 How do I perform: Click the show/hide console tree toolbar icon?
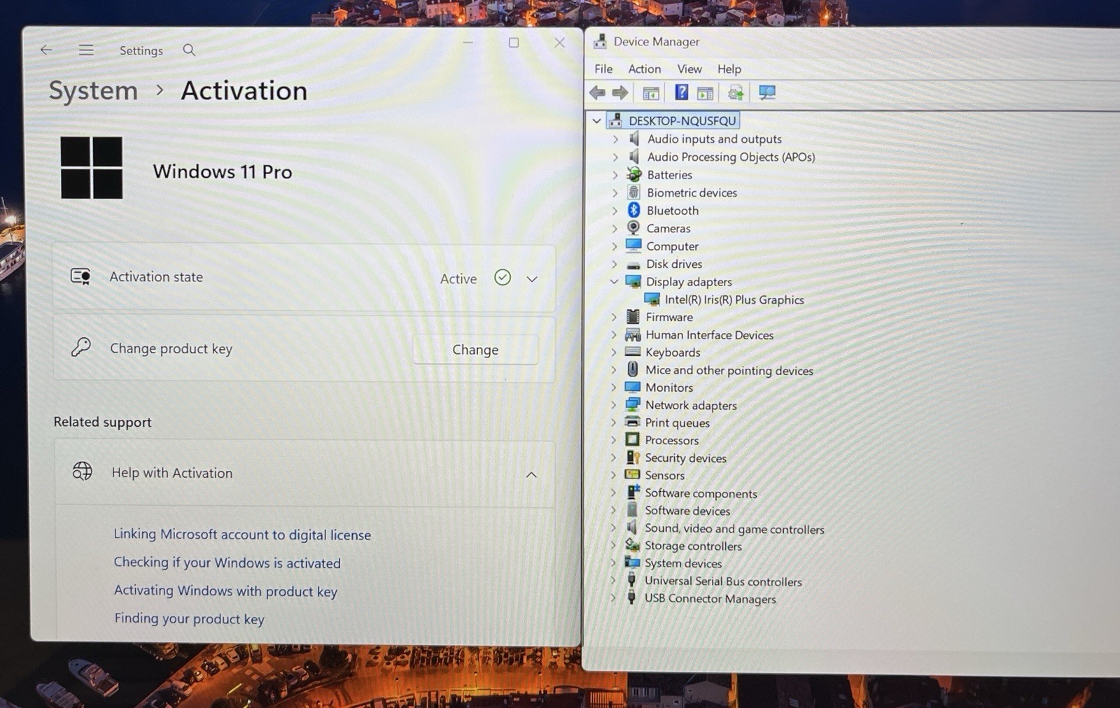pos(651,92)
